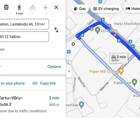Select the cycling travel mode icon
Viewport: 140px width, 140px height.
coord(32,7)
